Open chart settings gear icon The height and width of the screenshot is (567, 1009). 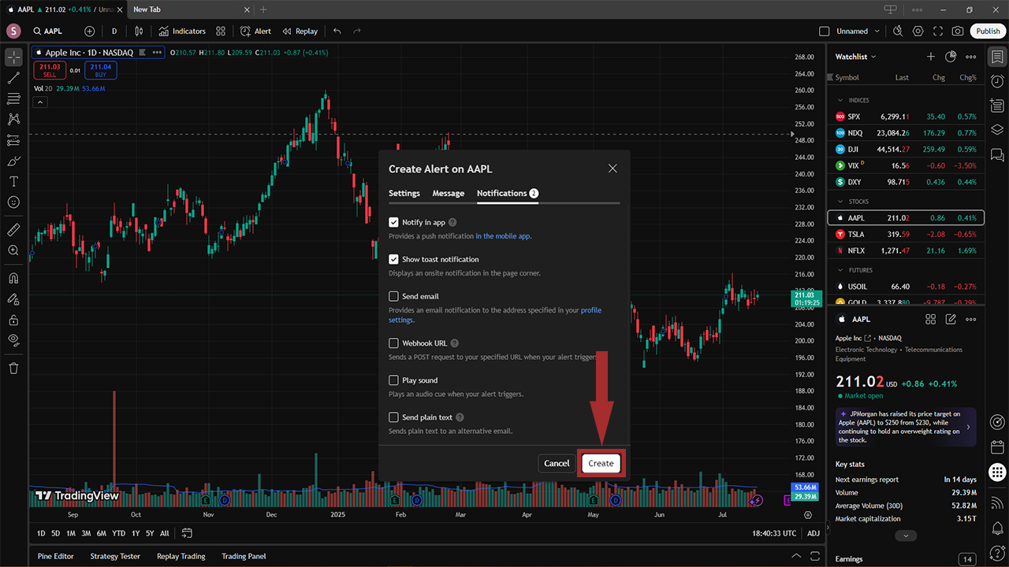pos(918,31)
